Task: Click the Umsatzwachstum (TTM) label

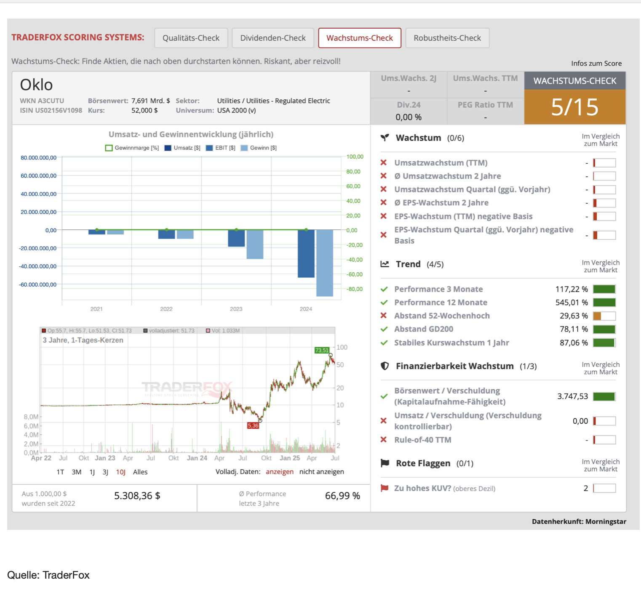Action: [x=441, y=163]
